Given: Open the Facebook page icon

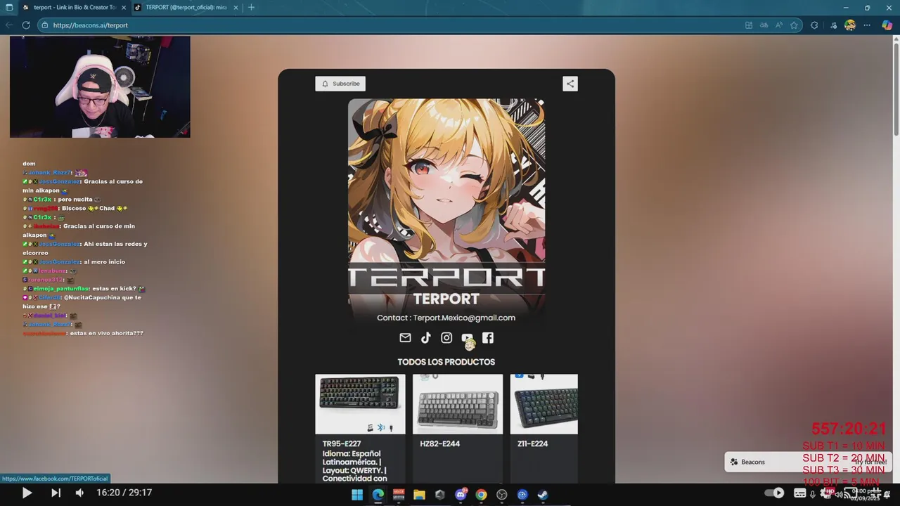Looking at the screenshot, I should point(488,338).
